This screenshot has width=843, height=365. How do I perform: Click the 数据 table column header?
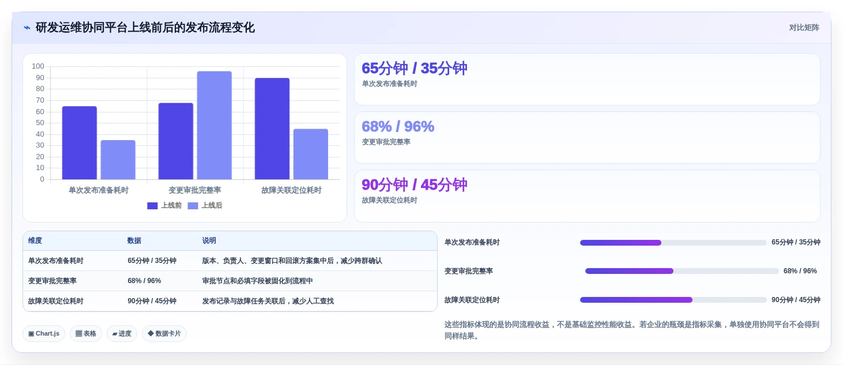[x=134, y=240]
